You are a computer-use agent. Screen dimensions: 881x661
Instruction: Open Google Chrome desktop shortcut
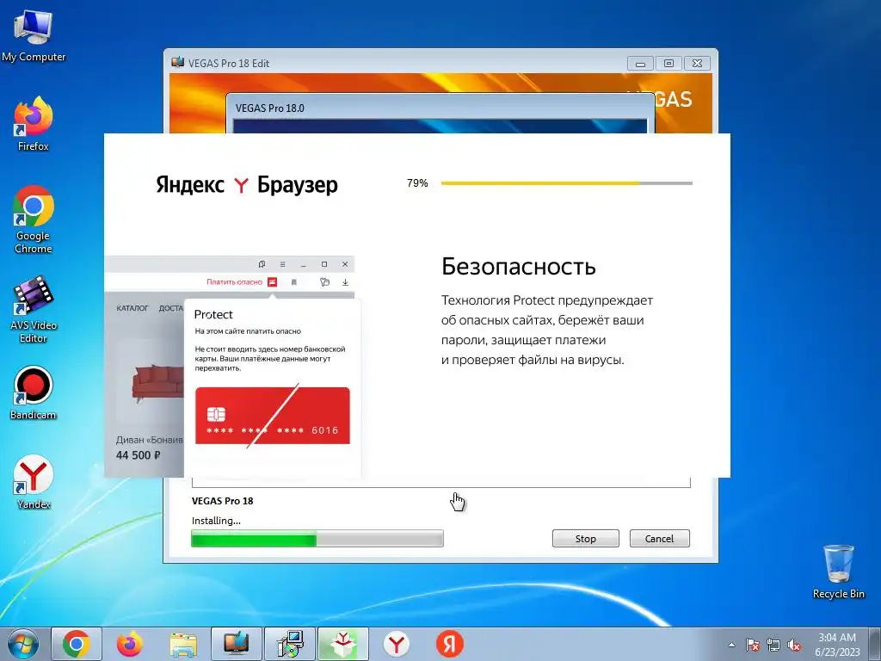(34, 219)
